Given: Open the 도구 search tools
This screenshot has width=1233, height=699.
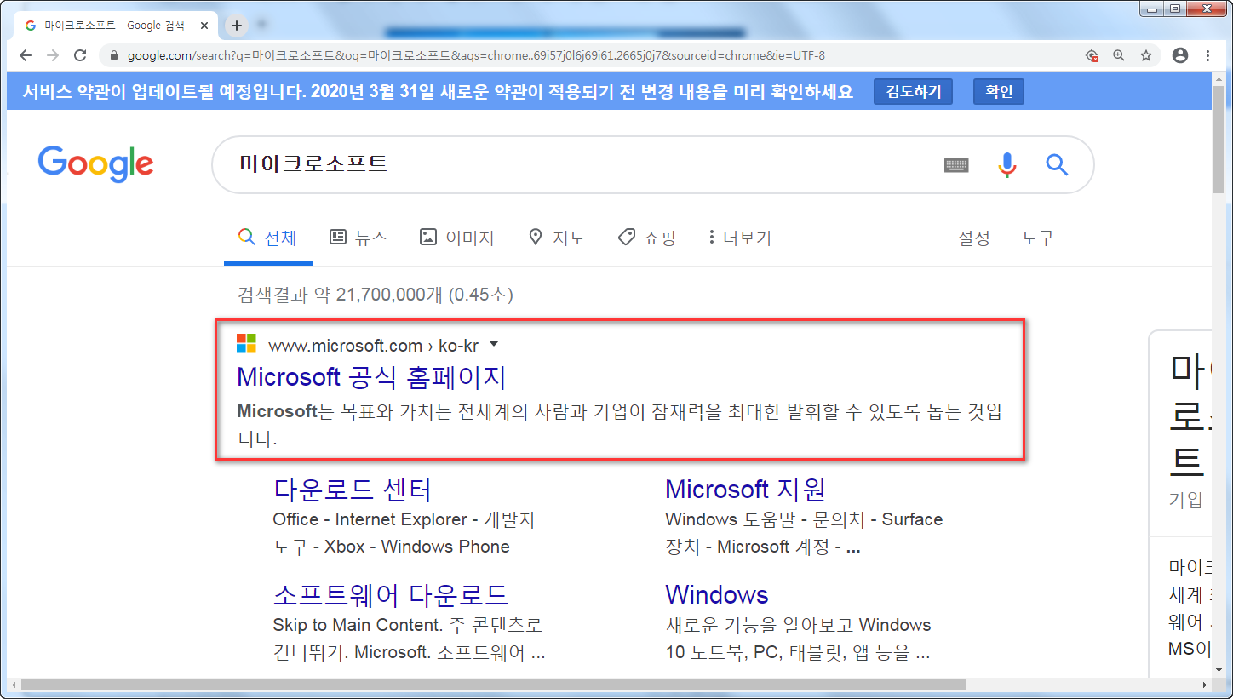Looking at the screenshot, I should (1038, 238).
